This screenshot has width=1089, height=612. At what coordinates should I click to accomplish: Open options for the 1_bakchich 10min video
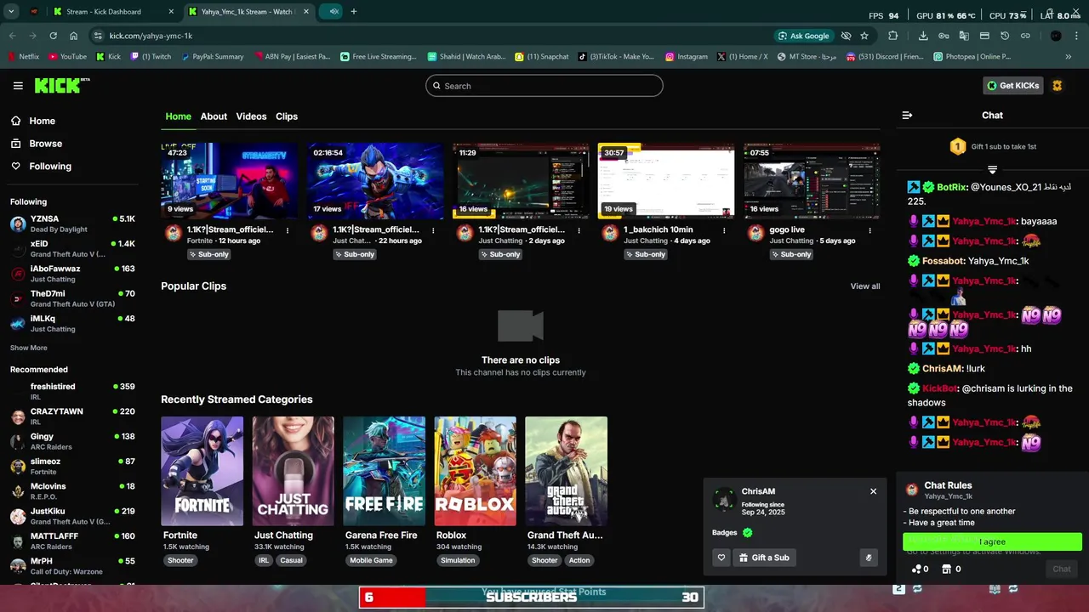click(725, 230)
